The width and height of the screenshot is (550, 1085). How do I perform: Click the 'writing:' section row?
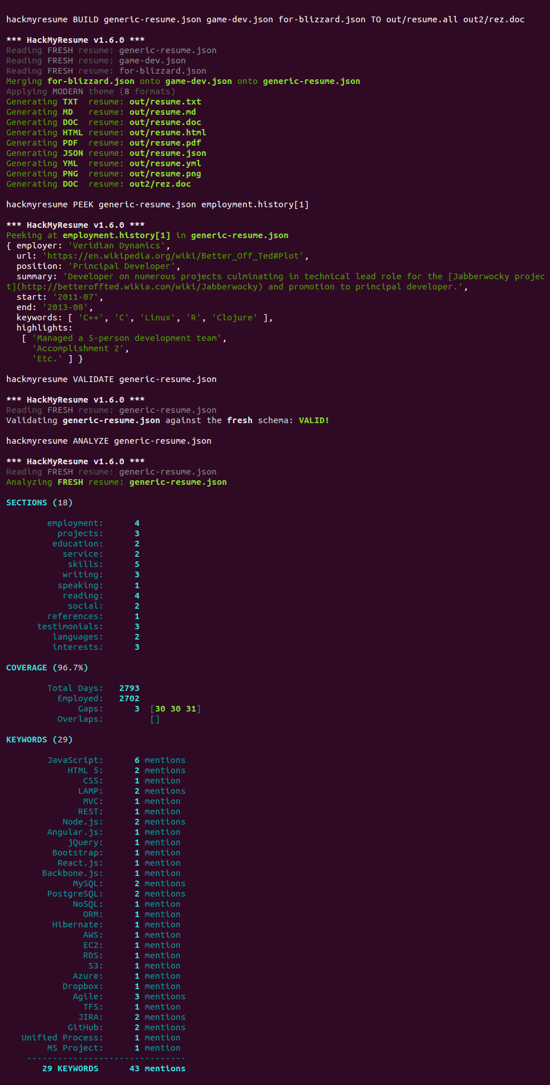(x=101, y=574)
